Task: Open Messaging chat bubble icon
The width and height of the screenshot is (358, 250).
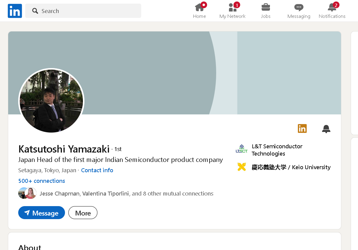Action: [299, 8]
